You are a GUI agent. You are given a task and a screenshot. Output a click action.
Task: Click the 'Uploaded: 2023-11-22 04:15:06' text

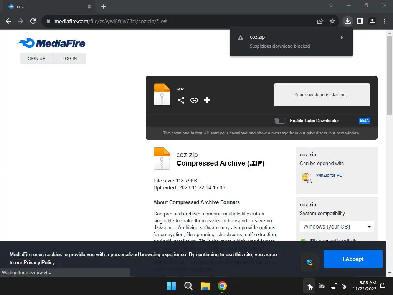(189, 187)
